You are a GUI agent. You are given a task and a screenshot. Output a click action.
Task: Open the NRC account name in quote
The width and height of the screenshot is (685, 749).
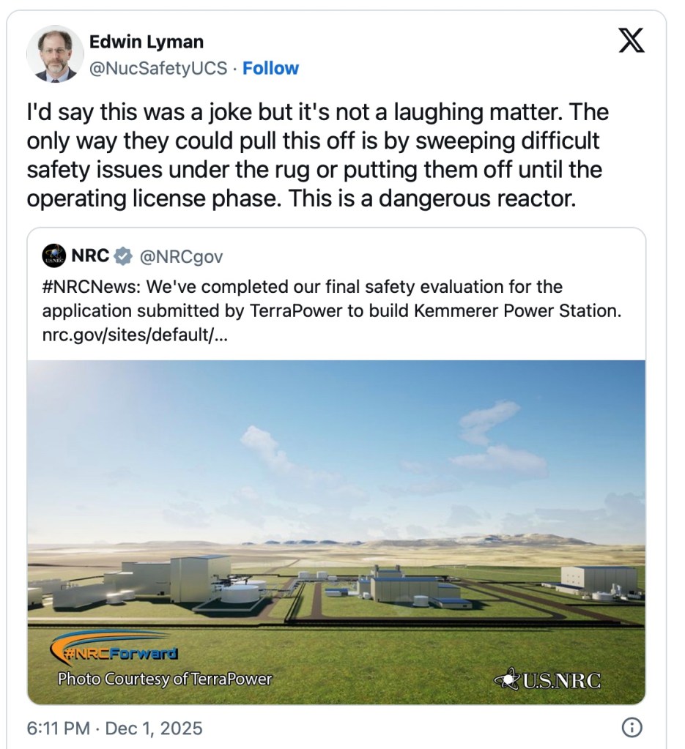(90, 256)
